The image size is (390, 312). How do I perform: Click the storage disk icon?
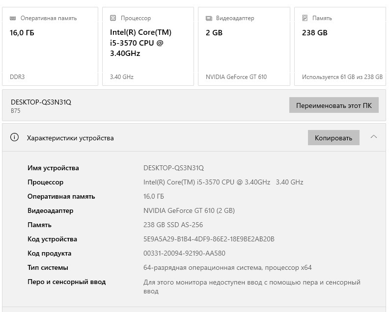[x=305, y=18]
